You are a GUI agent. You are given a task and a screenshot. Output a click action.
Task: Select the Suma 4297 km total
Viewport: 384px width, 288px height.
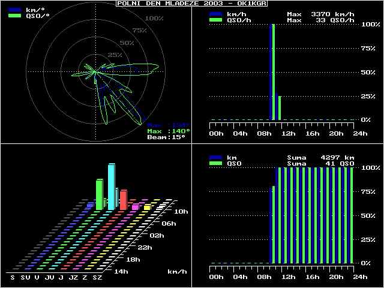point(320,157)
